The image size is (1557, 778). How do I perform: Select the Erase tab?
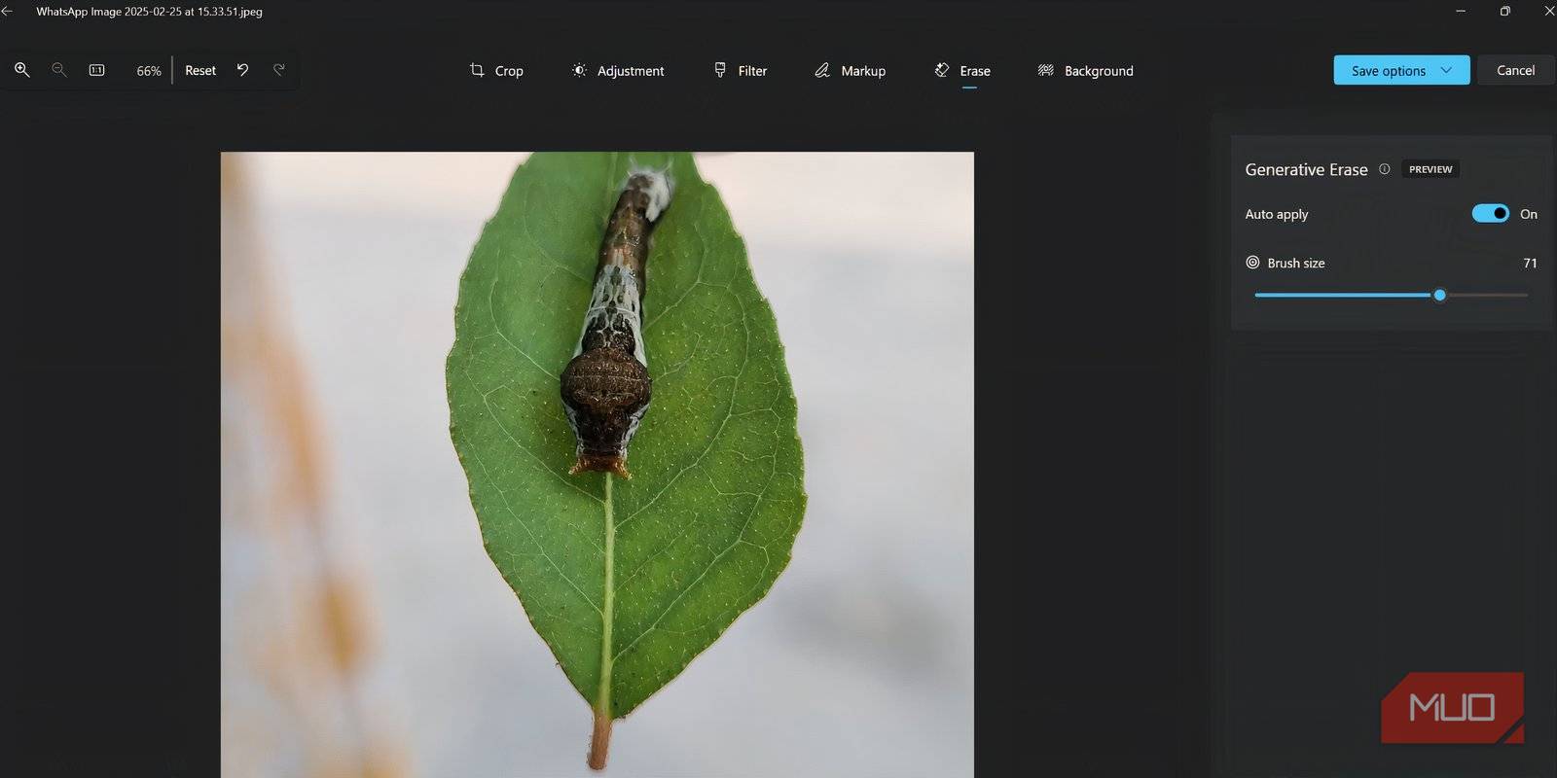[x=962, y=71]
